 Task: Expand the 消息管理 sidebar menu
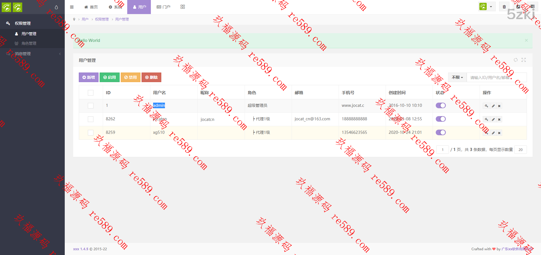click(32, 54)
